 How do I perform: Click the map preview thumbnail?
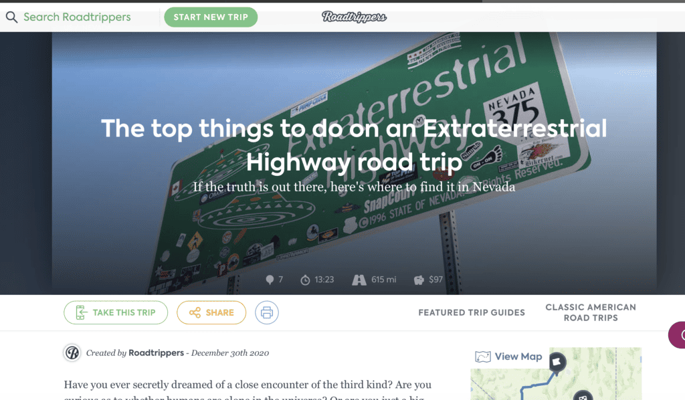[x=556, y=374]
